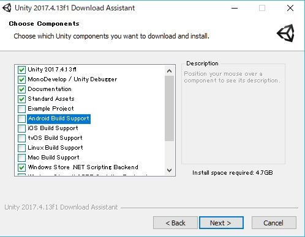Cancel the Download Assistant
Image resolution: width=305 pixels, height=237 pixels.
(x=274, y=223)
